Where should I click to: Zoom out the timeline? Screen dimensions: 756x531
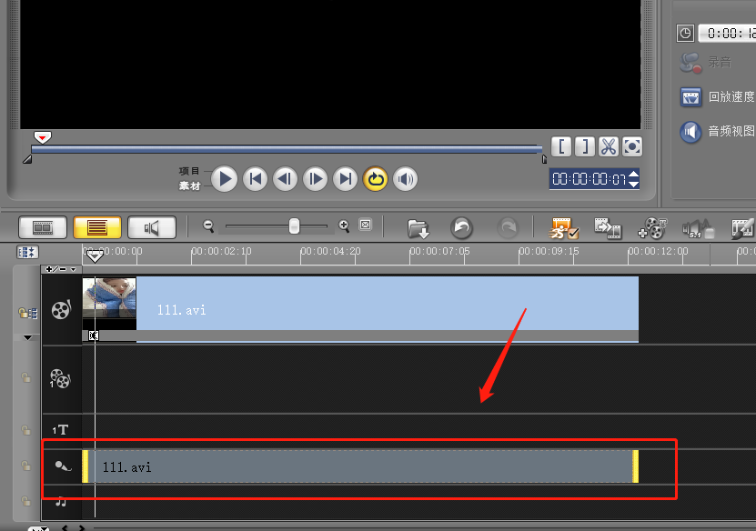208,225
